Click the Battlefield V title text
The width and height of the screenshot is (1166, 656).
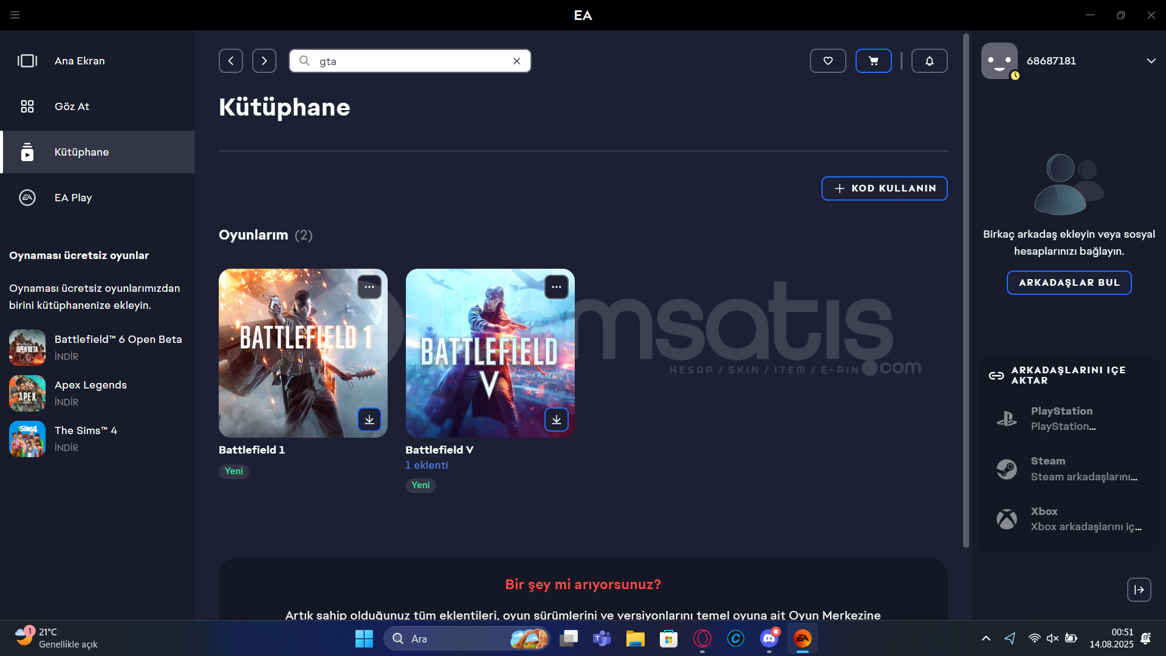[x=439, y=450]
